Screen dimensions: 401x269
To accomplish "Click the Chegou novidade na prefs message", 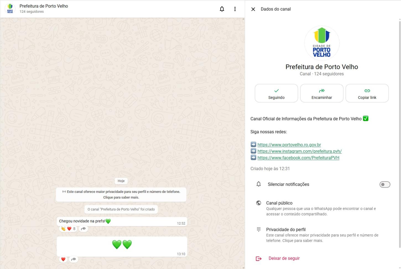I will (122, 222).
